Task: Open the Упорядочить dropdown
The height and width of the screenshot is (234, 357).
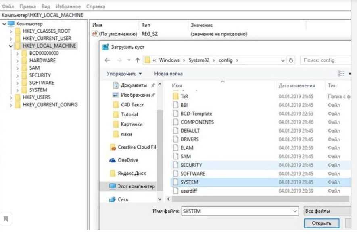Action: click(x=124, y=74)
